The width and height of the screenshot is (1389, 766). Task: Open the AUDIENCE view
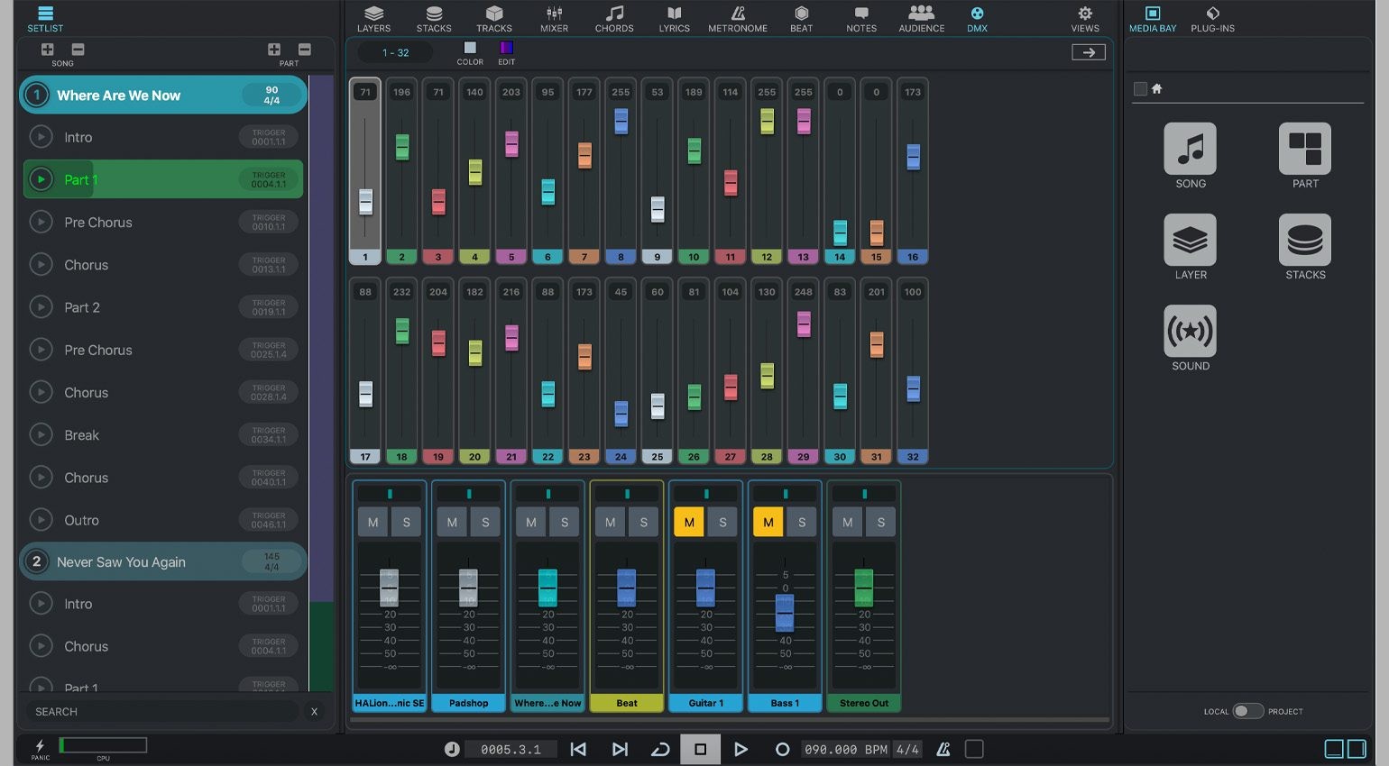[x=921, y=18]
